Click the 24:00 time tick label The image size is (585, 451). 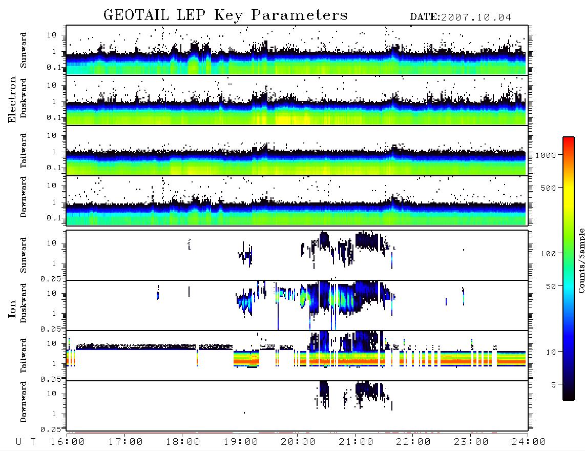[x=529, y=442]
